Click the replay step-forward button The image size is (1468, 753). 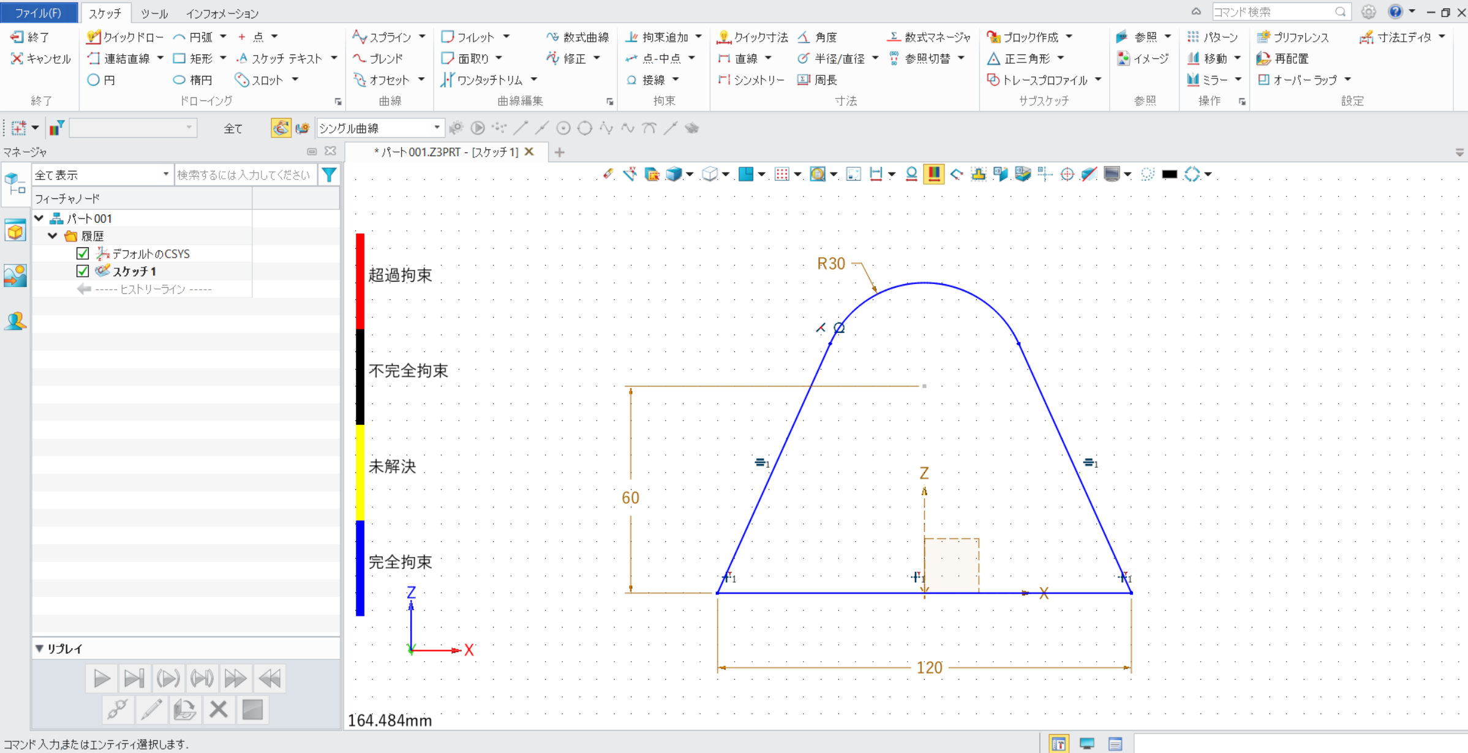pyautogui.click(x=135, y=678)
